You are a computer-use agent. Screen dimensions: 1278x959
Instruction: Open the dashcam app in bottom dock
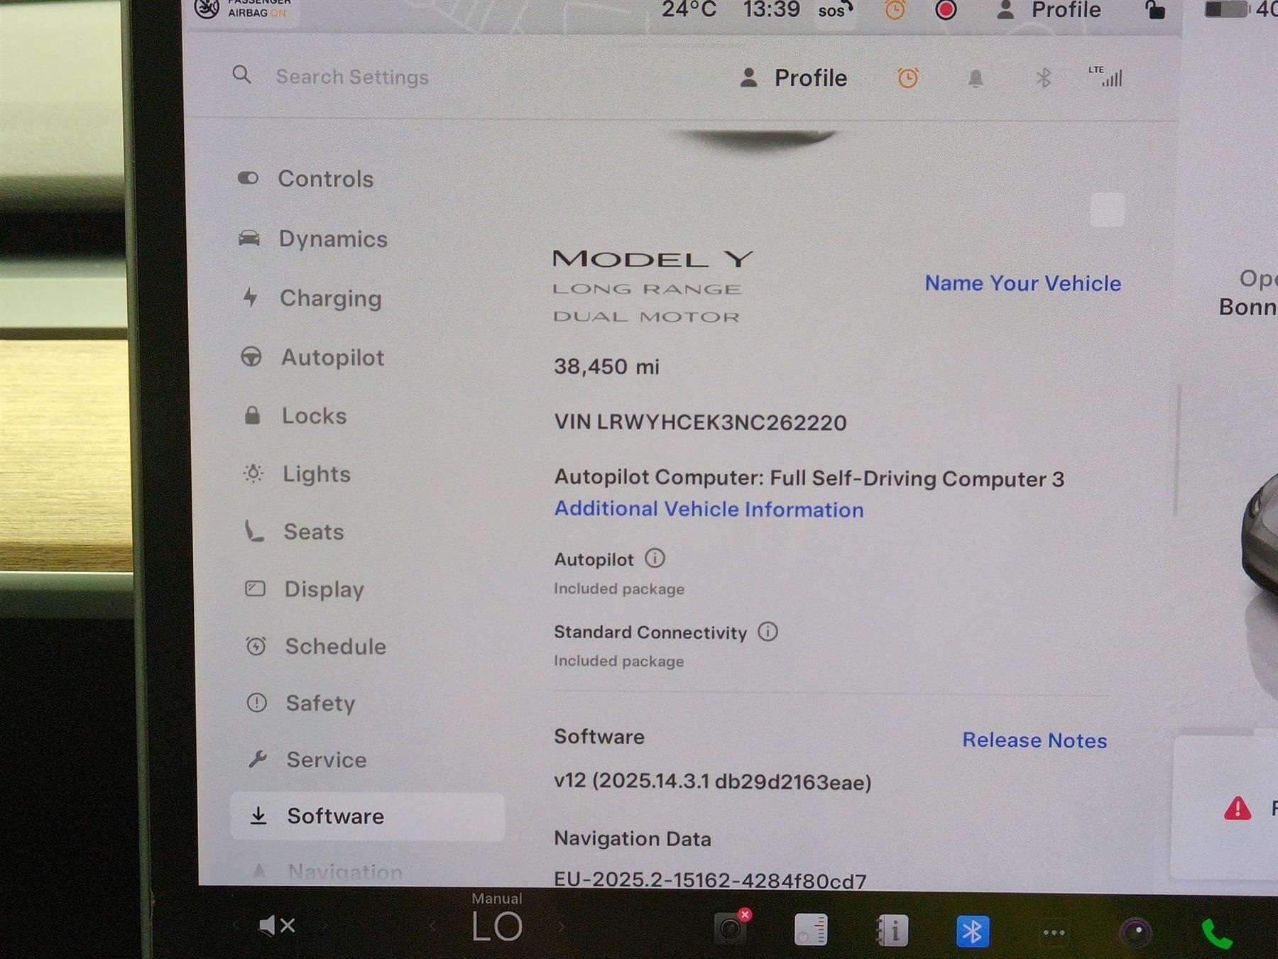point(731,928)
